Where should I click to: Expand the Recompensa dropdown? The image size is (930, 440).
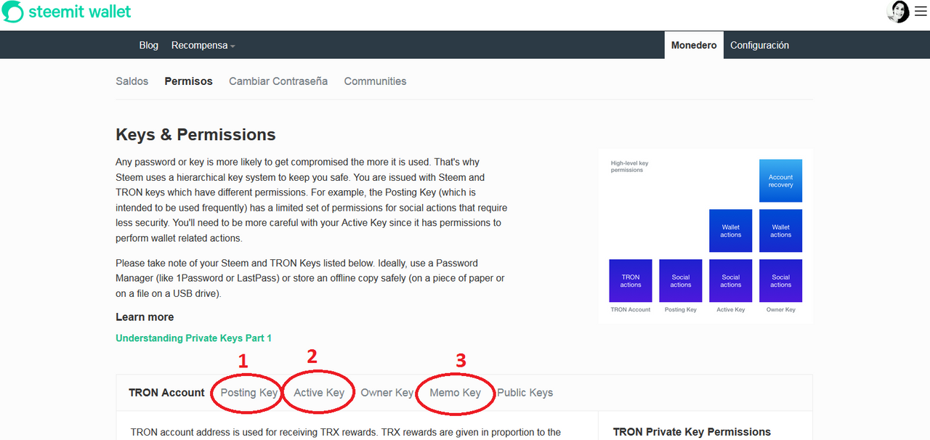click(203, 45)
